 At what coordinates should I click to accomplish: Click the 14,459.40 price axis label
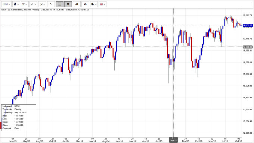247,98
